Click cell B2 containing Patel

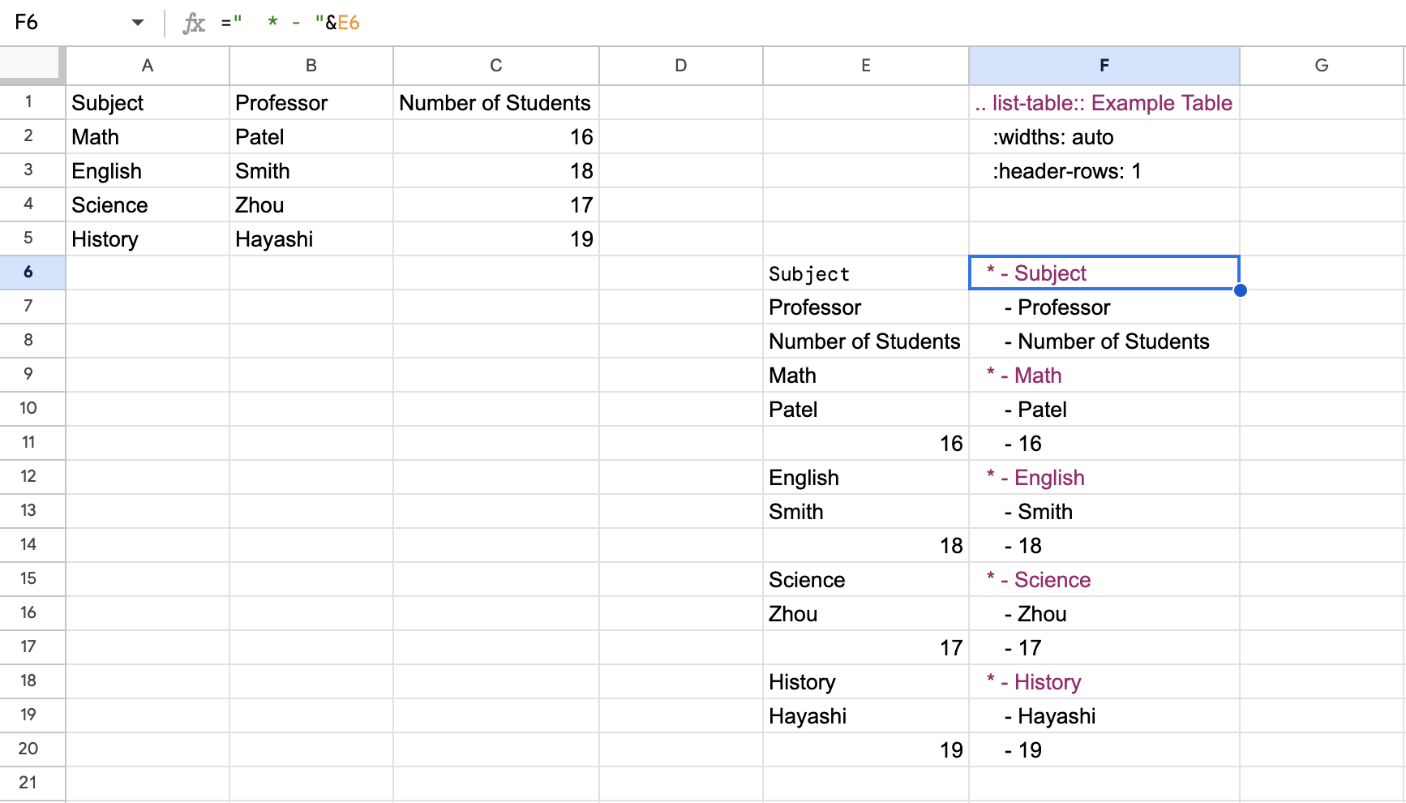311,137
